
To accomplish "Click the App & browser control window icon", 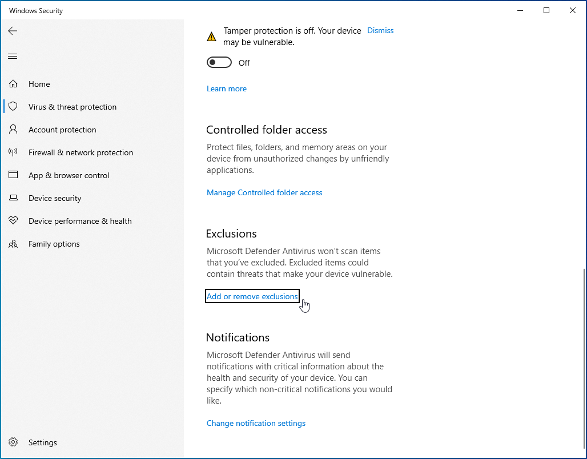I will (13, 175).
